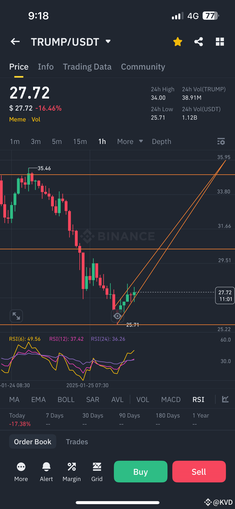Open indicator chart settings icon
The height and width of the screenshot is (509, 235).
coord(225,399)
